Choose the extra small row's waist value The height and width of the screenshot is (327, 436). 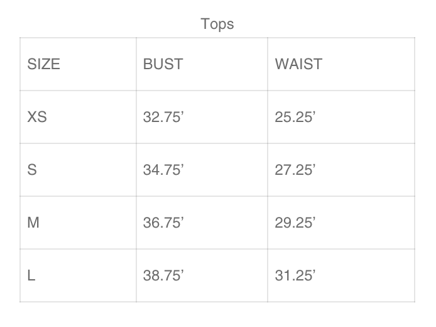pos(295,117)
